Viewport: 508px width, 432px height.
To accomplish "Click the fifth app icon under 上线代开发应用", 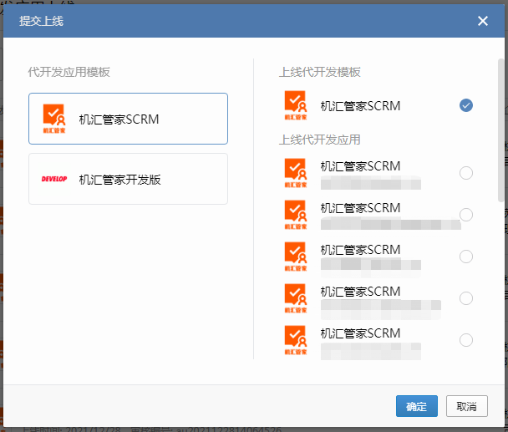I will (x=296, y=340).
